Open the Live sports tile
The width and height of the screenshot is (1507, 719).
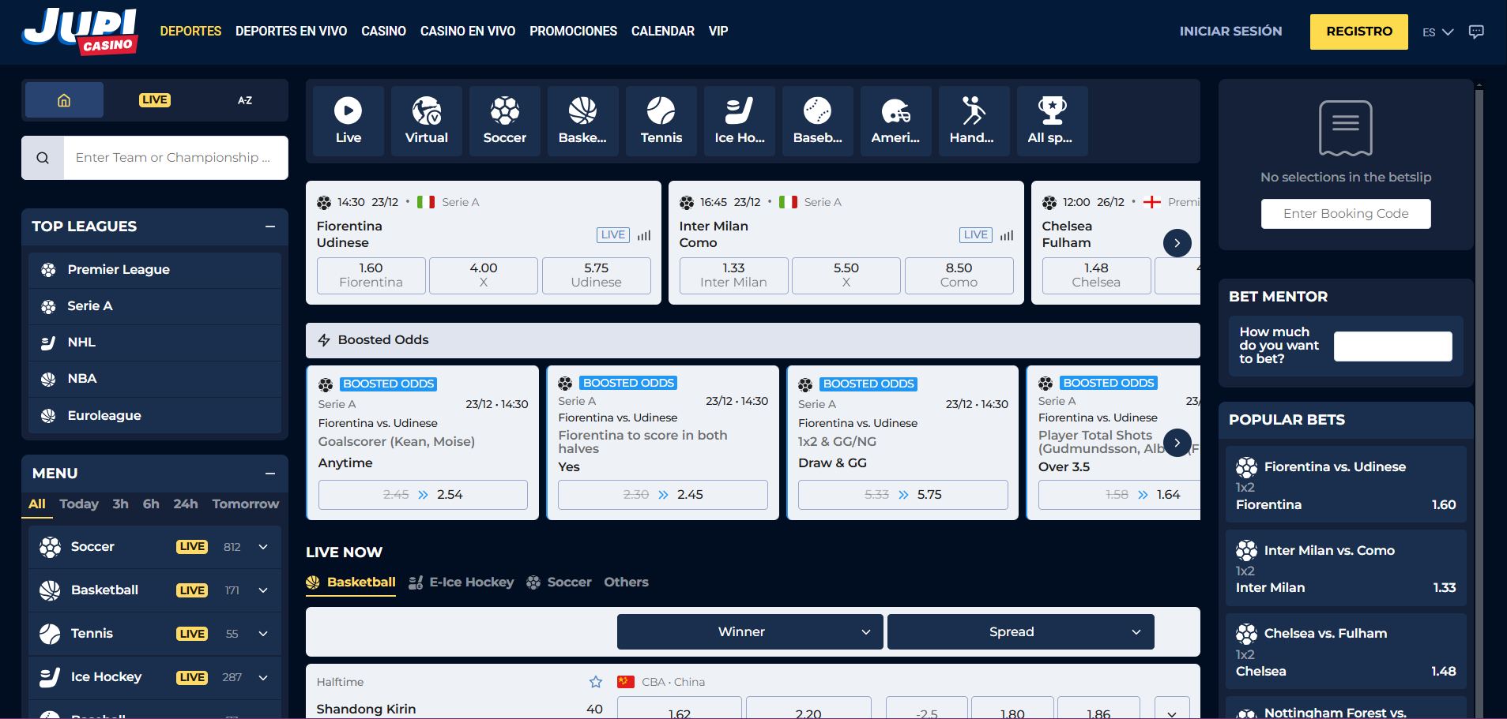348,121
